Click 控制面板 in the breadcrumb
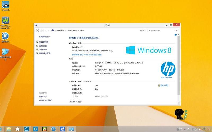 tap(61, 30)
